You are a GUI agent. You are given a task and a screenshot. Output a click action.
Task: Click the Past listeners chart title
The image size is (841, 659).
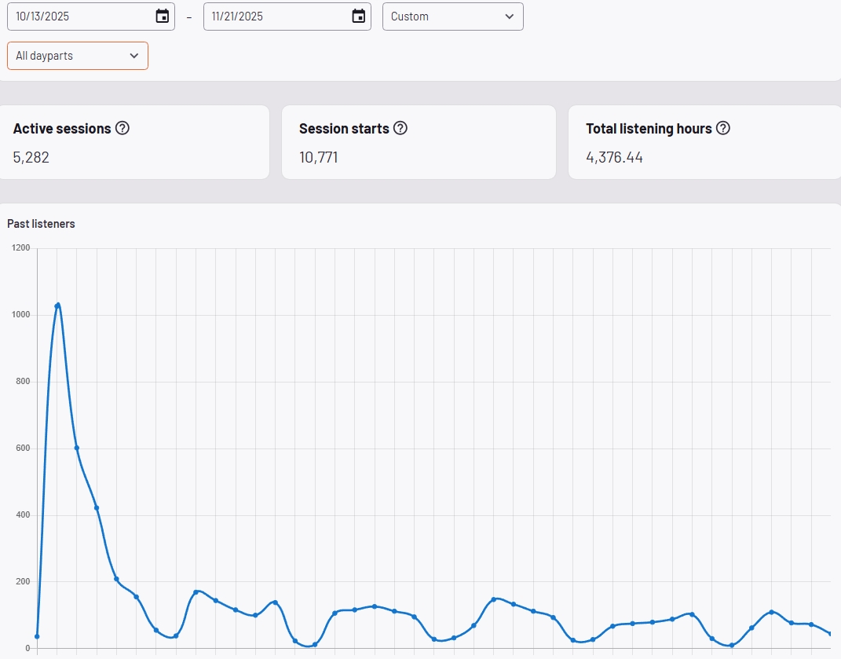pyautogui.click(x=41, y=224)
